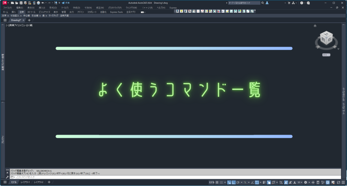This screenshot has width=347, height=186.
Task: Switch to the ホーム ribbon tab
Action: coord(5,12)
